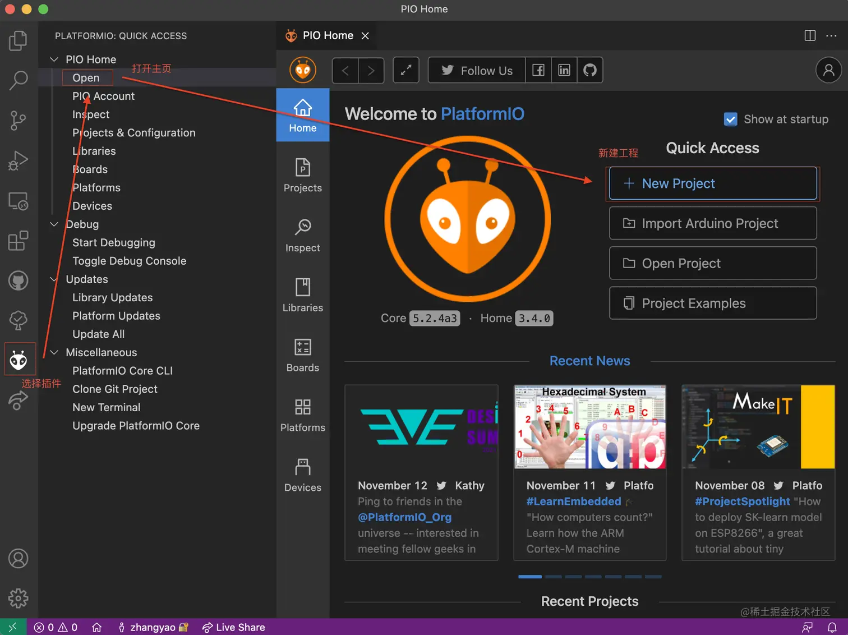Image resolution: width=848 pixels, height=635 pixels.
Task: Open the Hexadecimal System news thumbnail
Action: [x=590, y=427]
